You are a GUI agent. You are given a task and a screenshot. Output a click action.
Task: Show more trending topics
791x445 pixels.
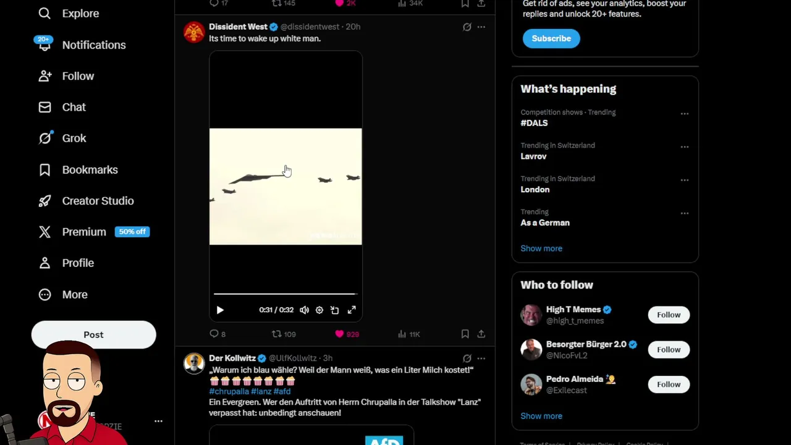541,248
